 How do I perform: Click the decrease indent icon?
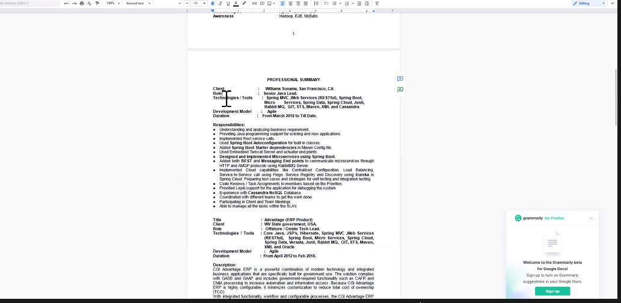[359, 3]
